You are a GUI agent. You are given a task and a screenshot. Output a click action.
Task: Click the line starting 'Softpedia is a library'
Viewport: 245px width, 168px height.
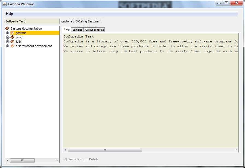pyautogui.click(x=151, y=41)
